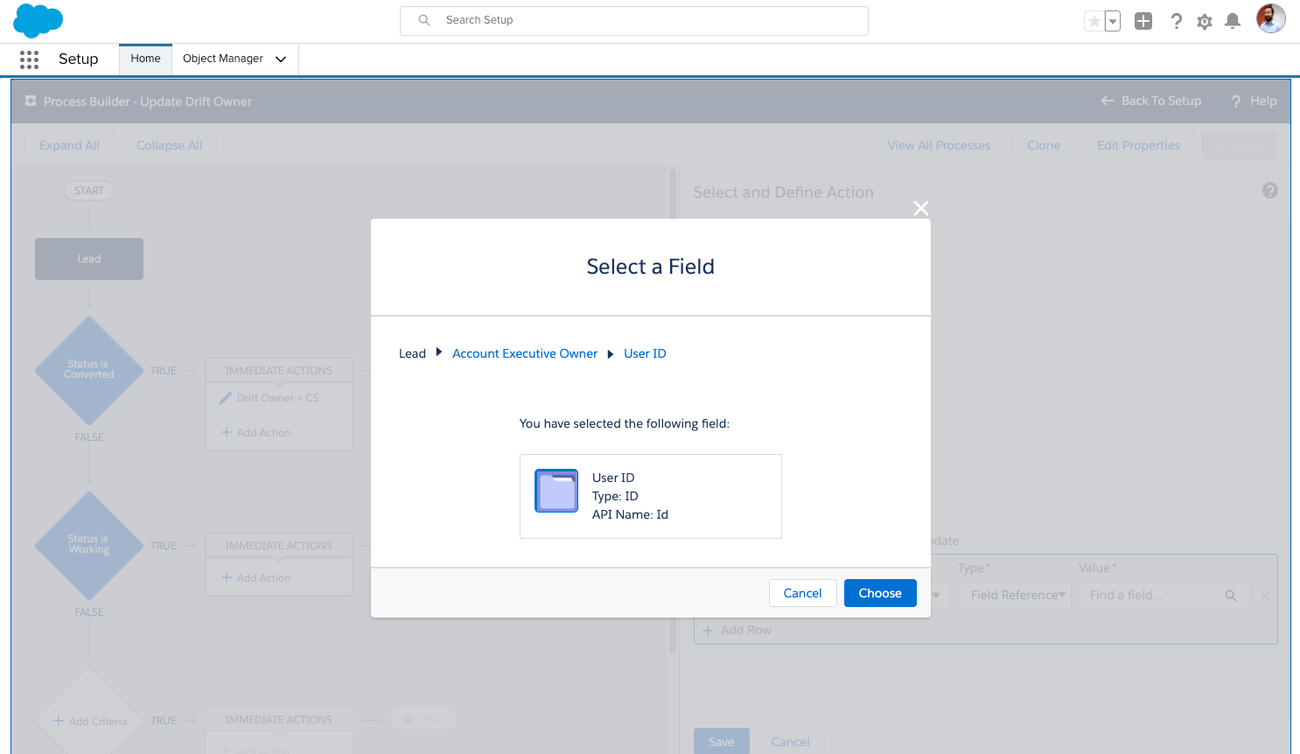Click Expand All button

point(69,145)
